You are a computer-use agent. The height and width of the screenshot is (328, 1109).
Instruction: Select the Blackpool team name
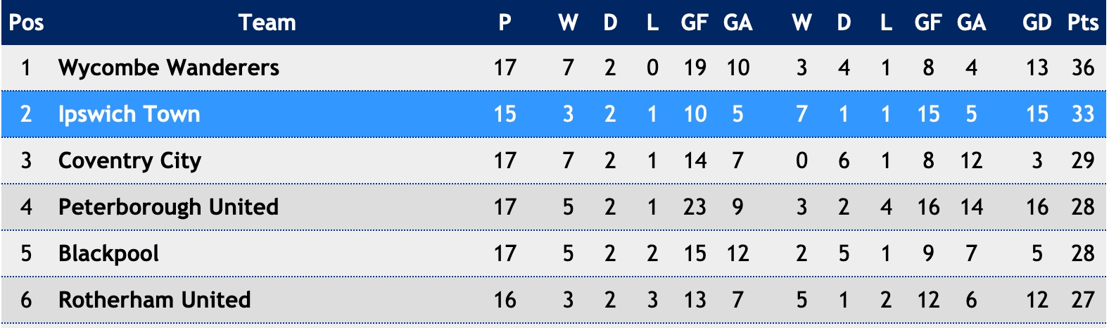tap(108, 253)
